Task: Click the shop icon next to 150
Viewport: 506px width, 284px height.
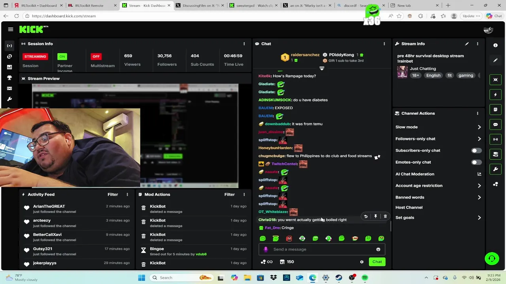Action: click(x=282, y=262)
